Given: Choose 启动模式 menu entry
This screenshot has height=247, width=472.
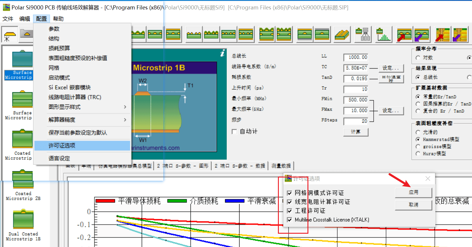Looking at the screenshot, I should [82, 78].
